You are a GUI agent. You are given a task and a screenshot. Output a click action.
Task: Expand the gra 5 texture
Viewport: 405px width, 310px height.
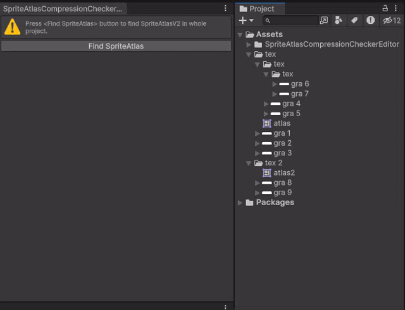[266, 114]
